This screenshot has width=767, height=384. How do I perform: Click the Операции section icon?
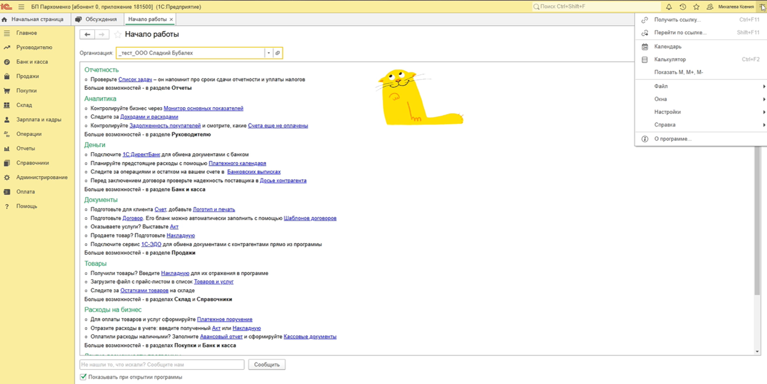pyautogui.click(x=7, y=134)
